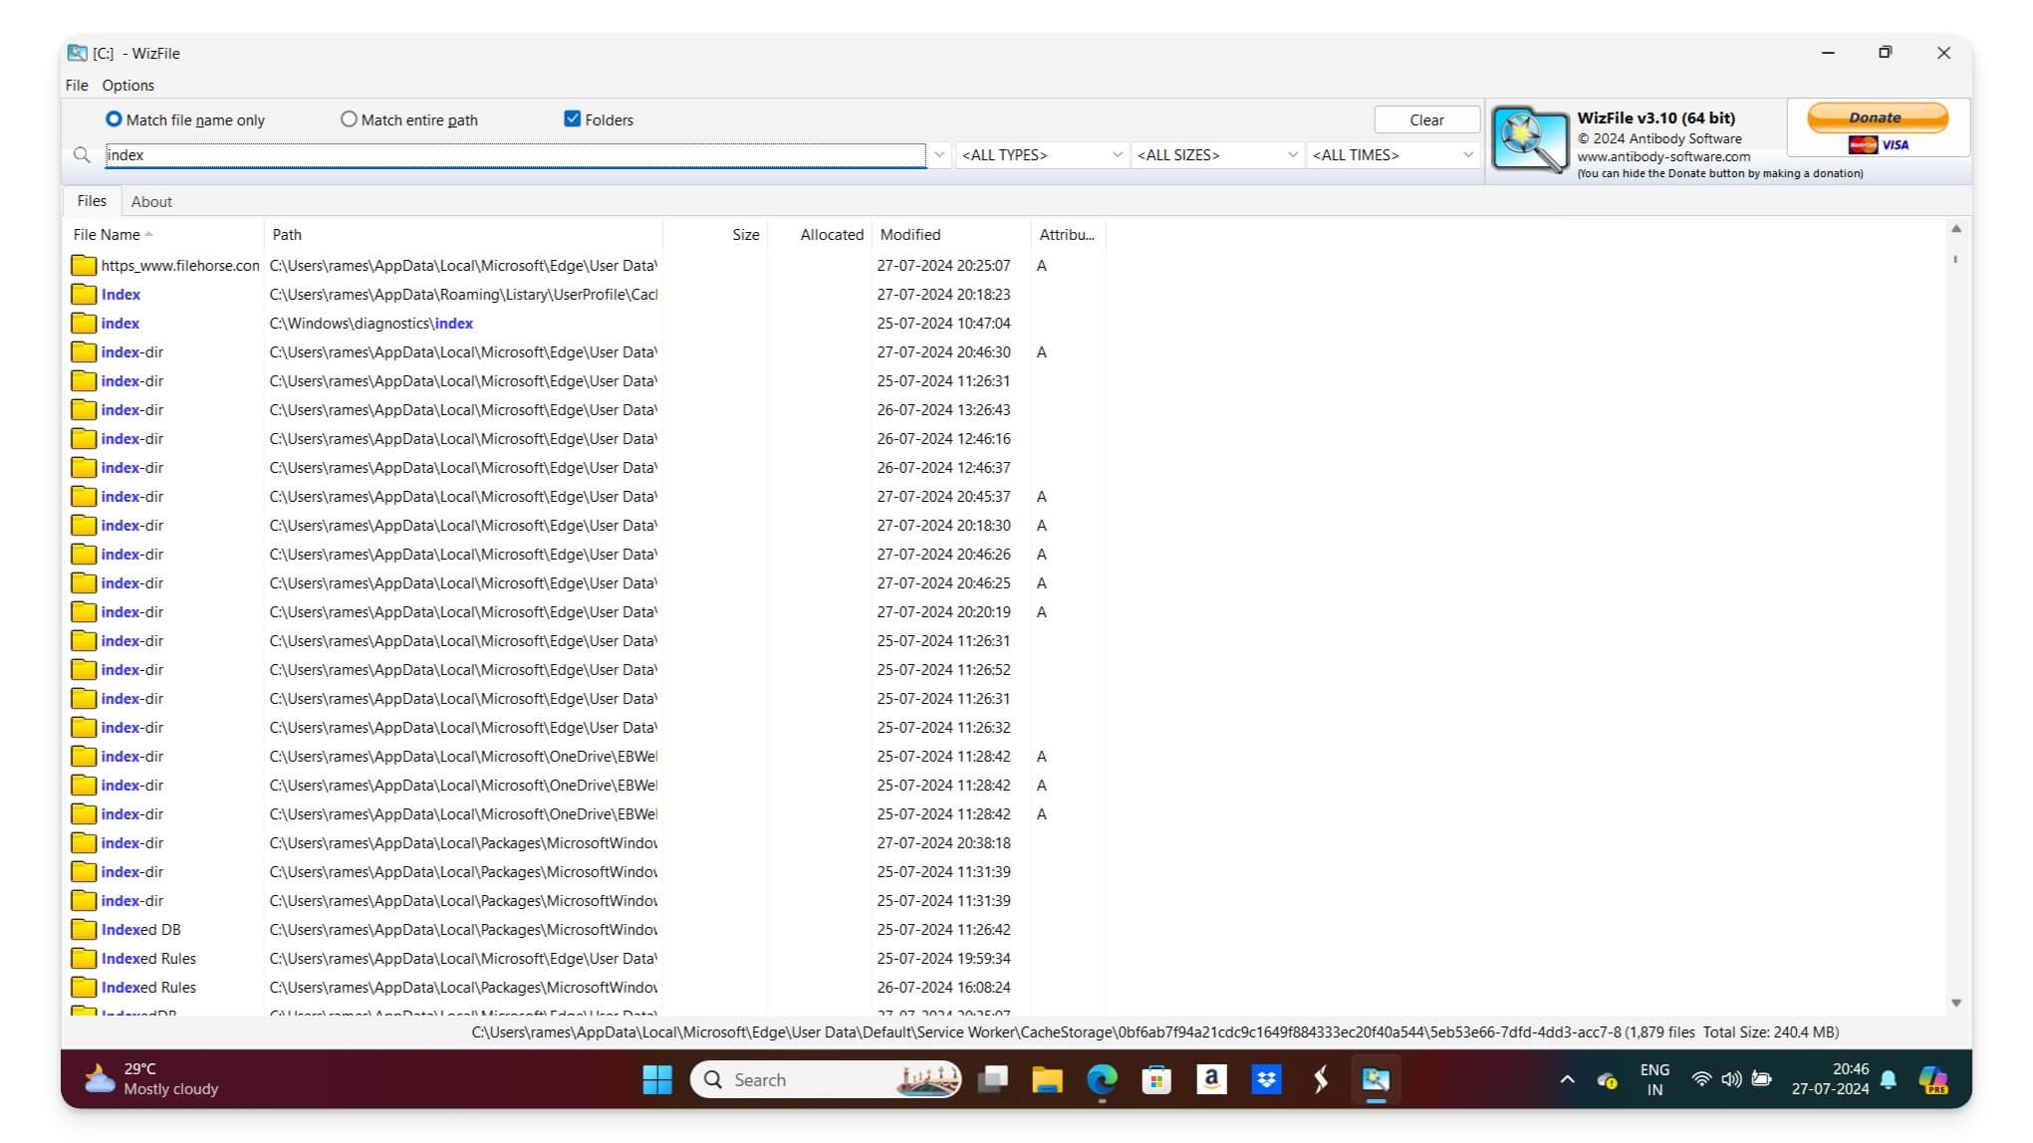
Task: Expand the ALL TYPES dropdown
Action: tap(1042, 155)
